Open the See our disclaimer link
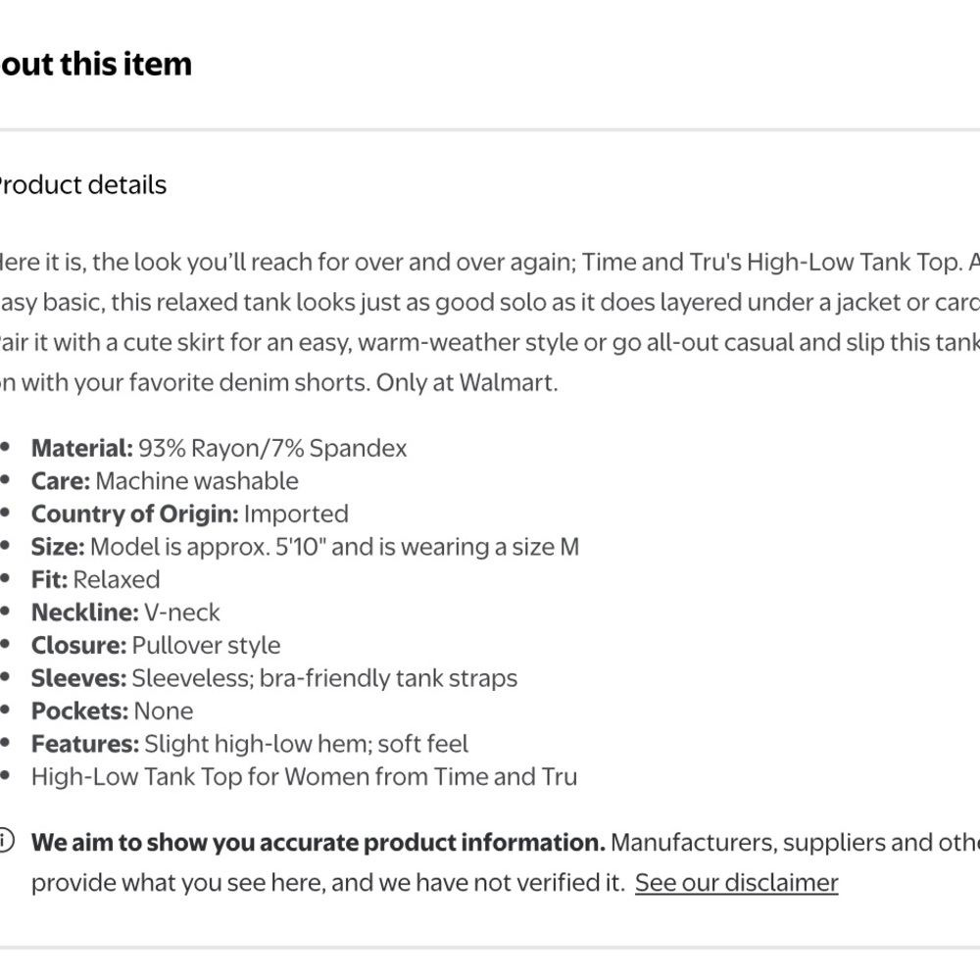980x980 pixels. pos(736,883)
